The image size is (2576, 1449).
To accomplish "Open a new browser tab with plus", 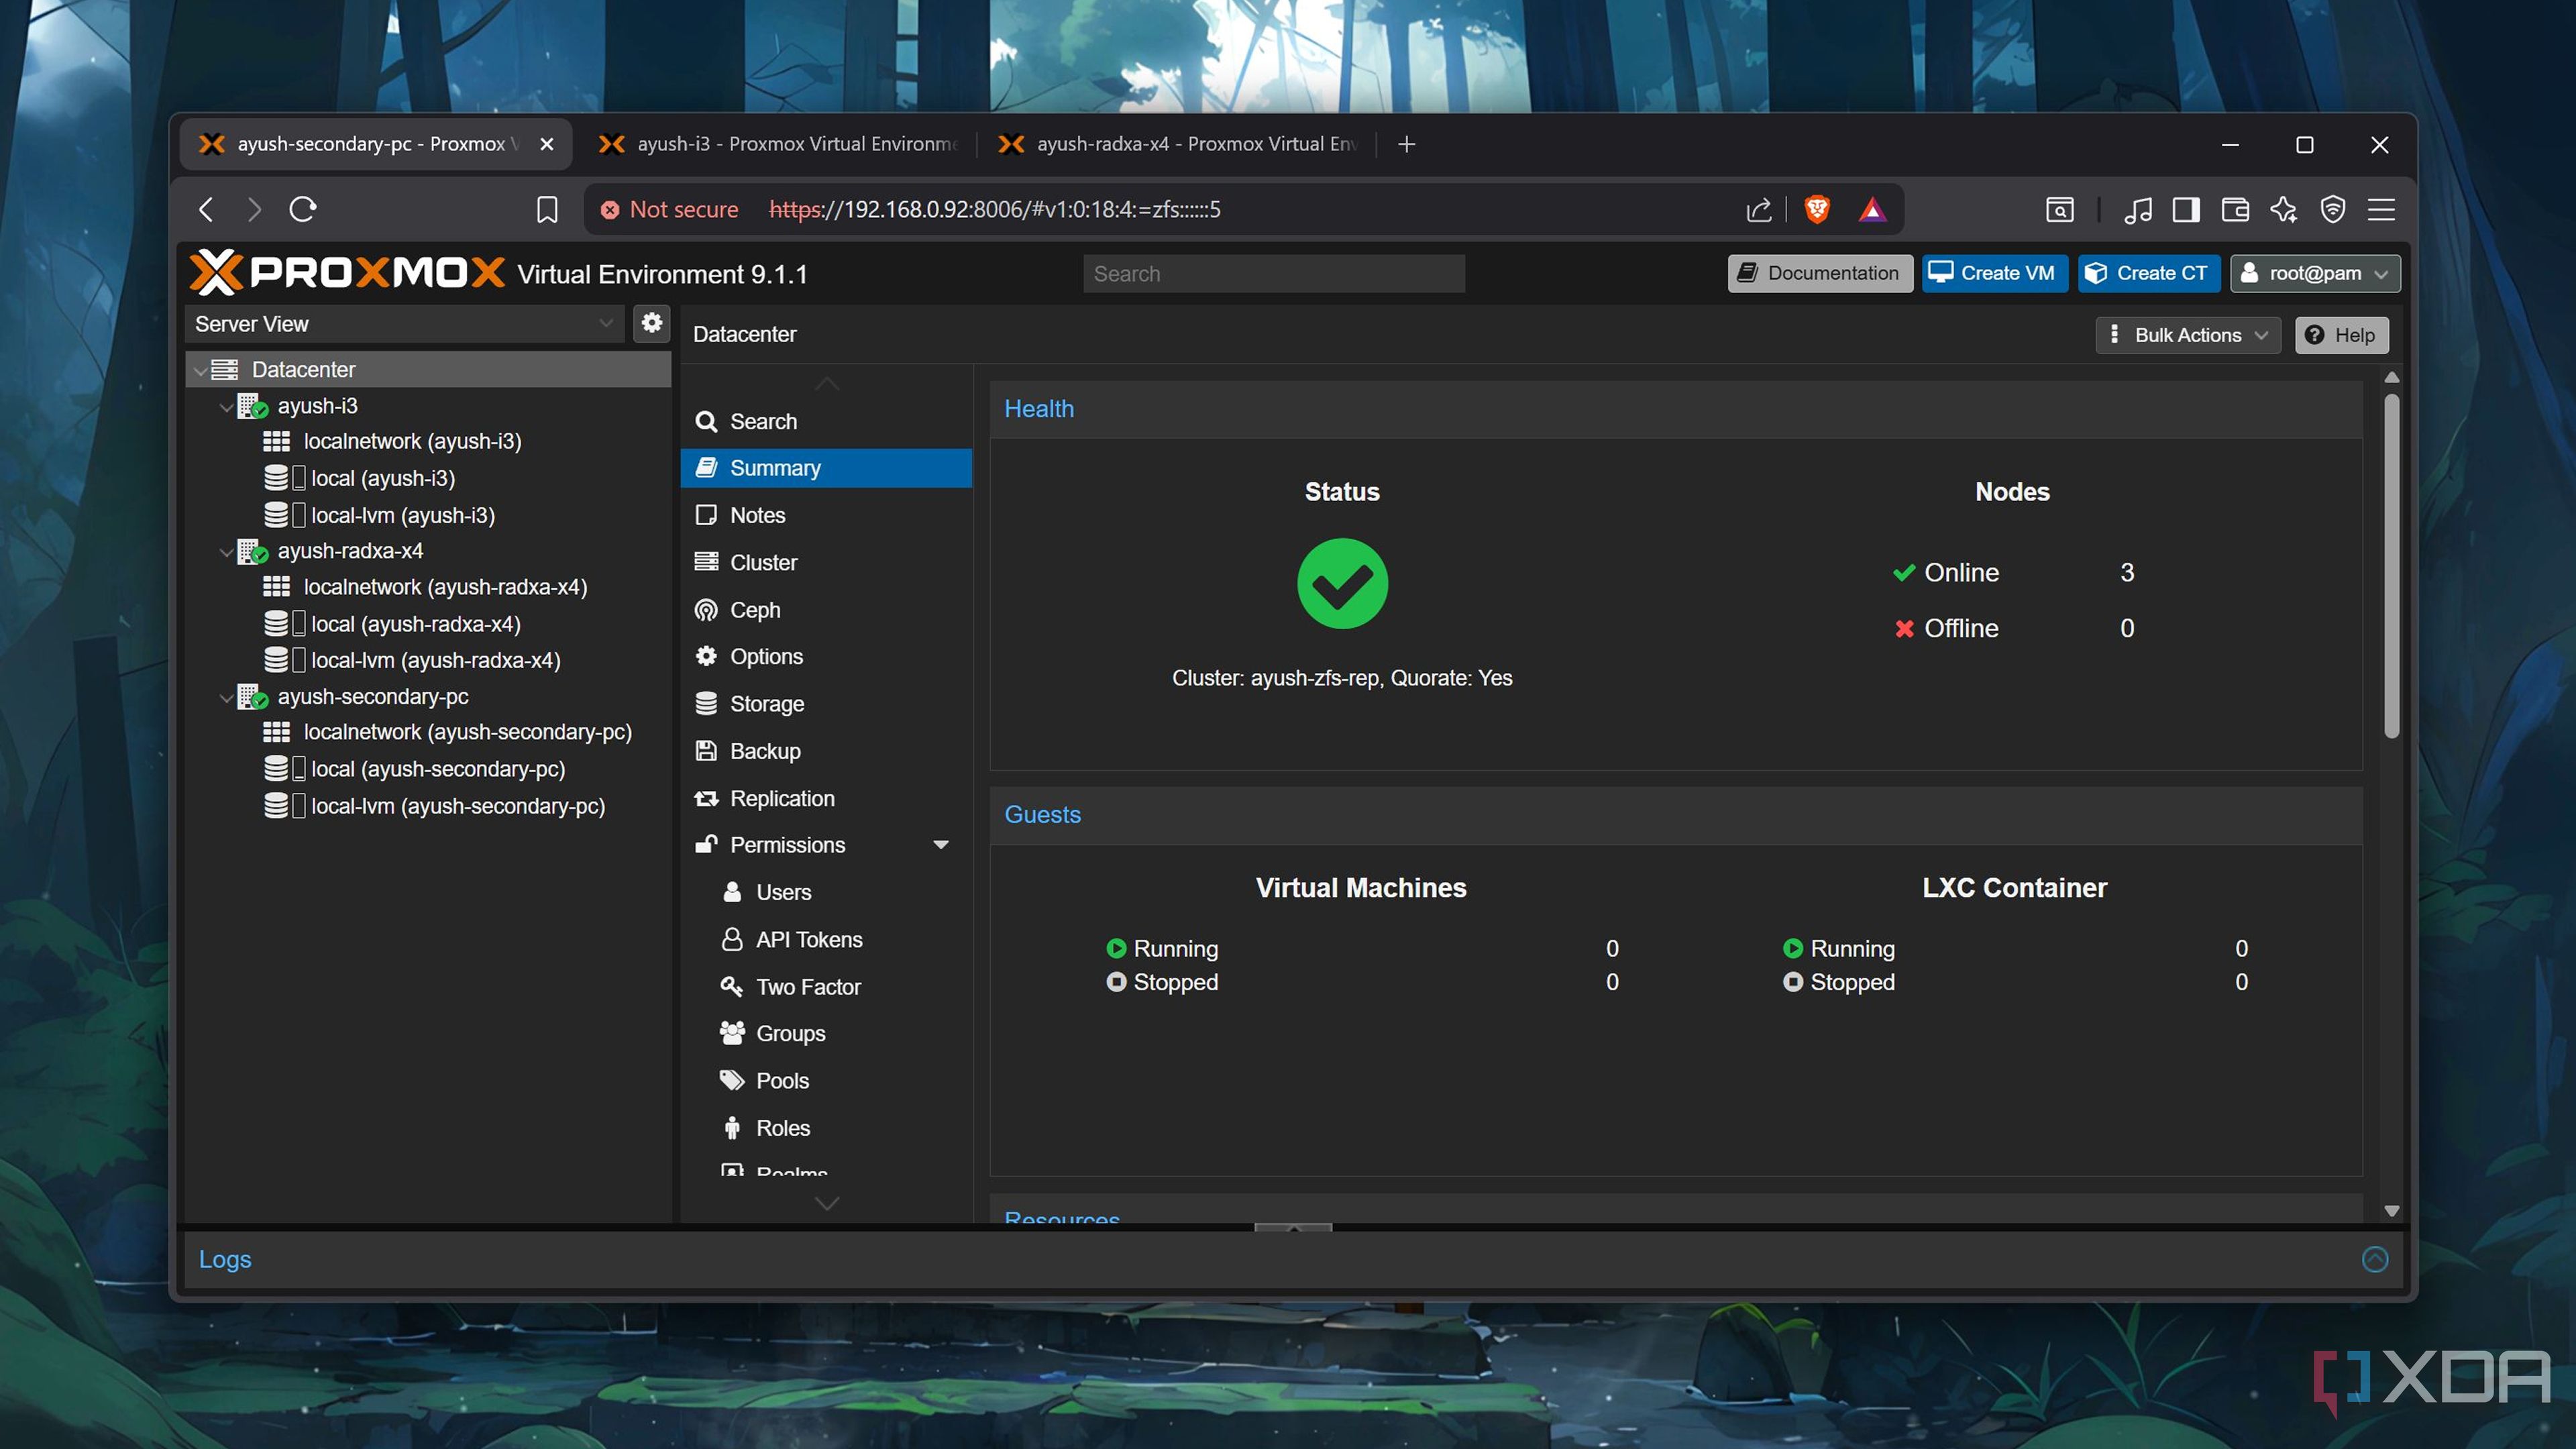I will click(x=1406, y=144).
